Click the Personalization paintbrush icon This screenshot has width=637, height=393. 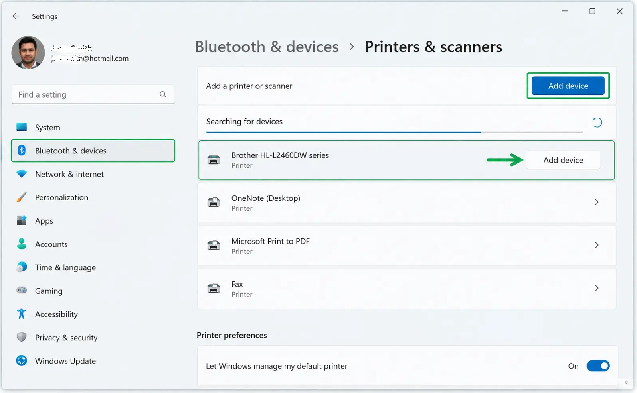[22, 197]
